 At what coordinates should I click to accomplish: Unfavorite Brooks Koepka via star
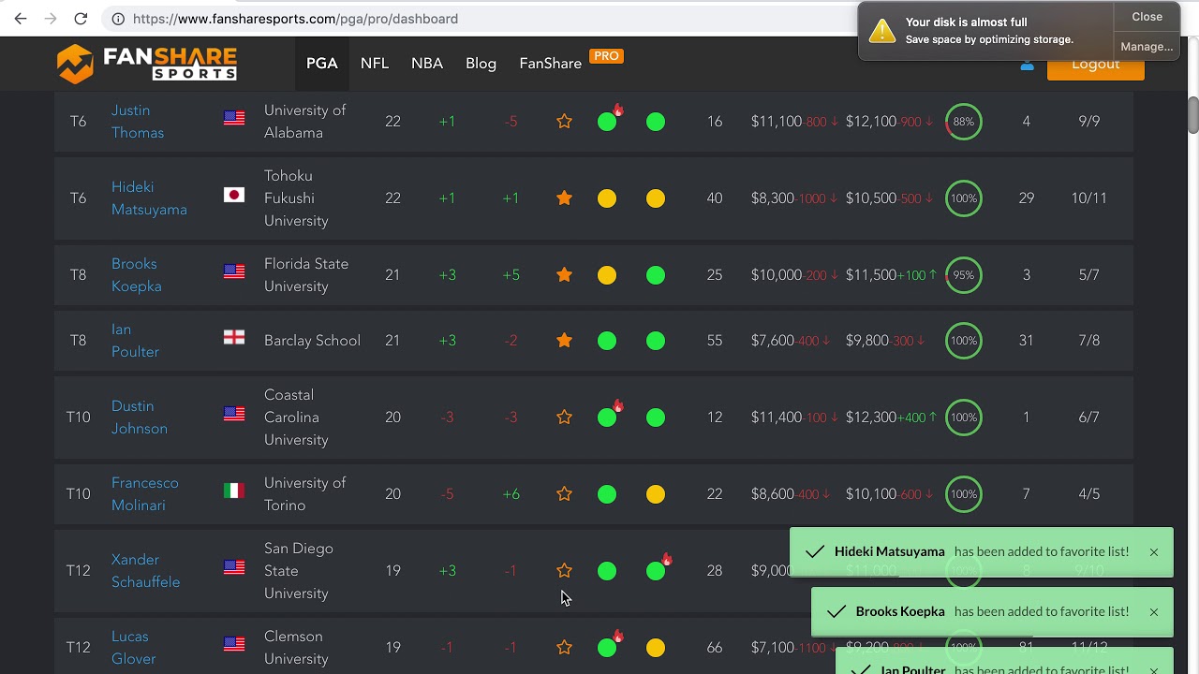[564, 274]
